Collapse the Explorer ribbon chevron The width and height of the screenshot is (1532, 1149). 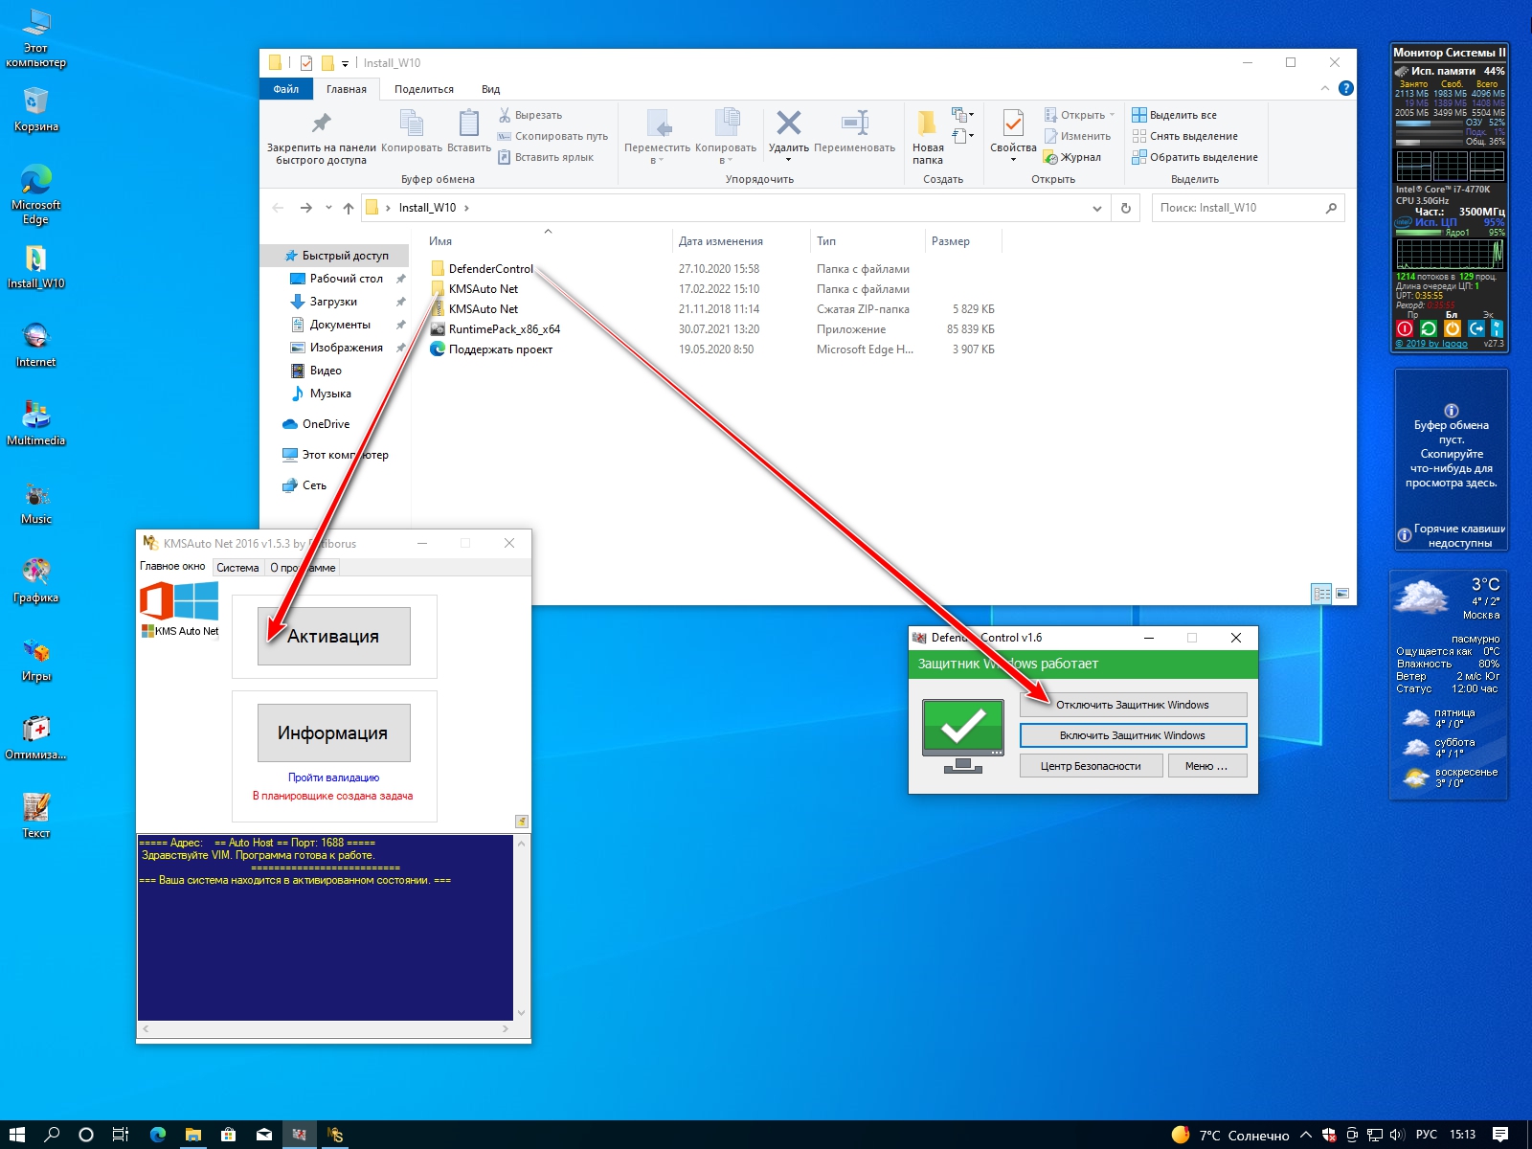(x=1325, y=88)
